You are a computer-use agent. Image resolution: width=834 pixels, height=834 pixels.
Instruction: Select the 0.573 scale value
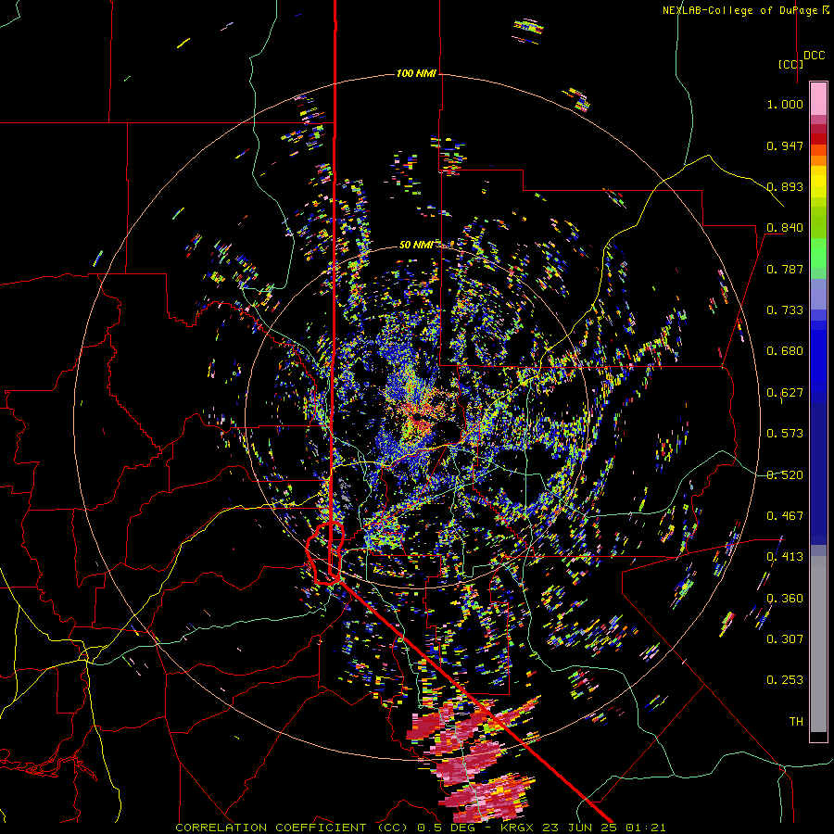pos(785,434)
